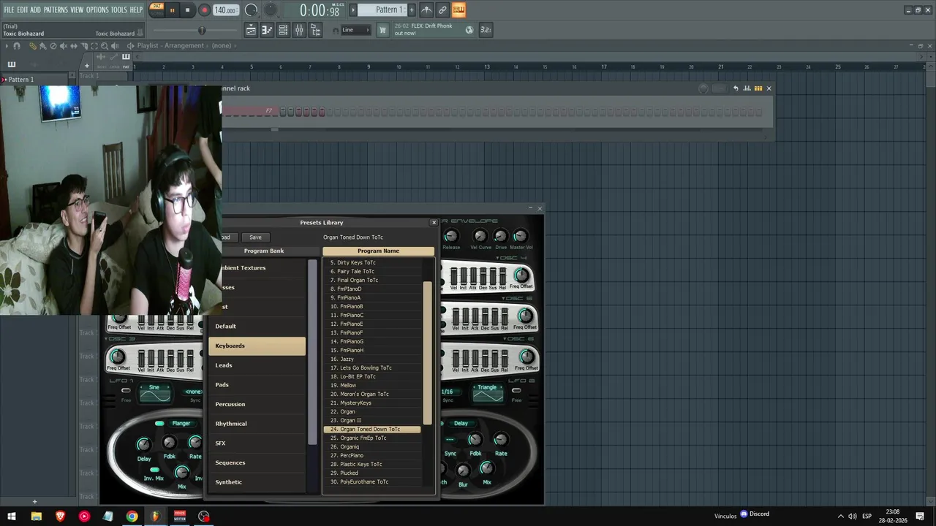Select the Pads program bank

[257, 385]
